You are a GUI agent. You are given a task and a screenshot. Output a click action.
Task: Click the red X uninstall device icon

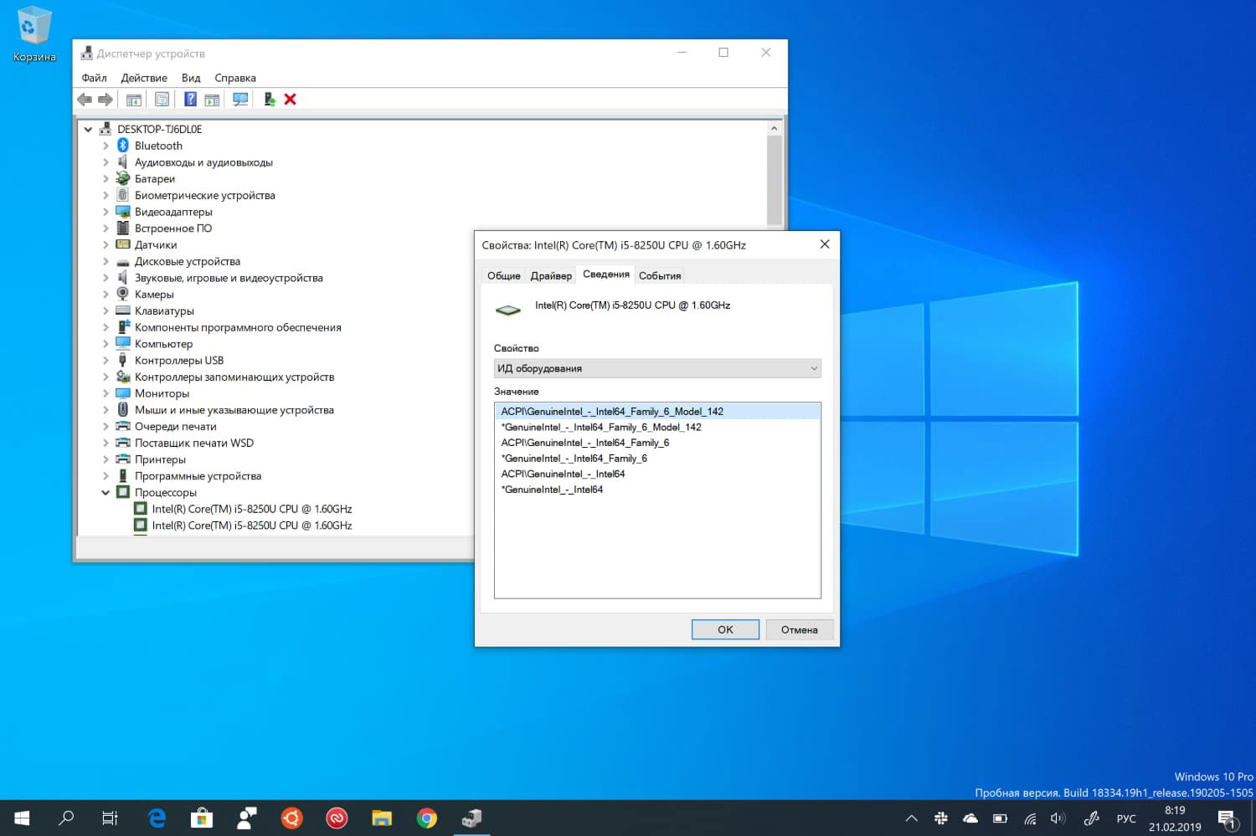pyautogui.click(x=291, y=100)
